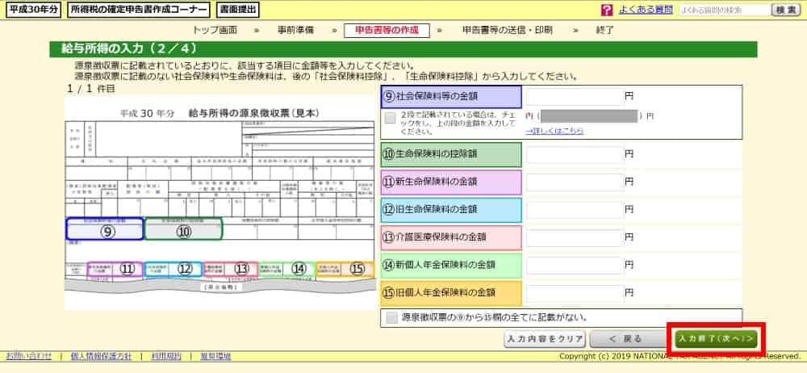Select the ⑪新生命保険料の金額 input box

tap(574, 182)
